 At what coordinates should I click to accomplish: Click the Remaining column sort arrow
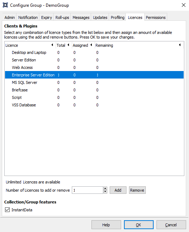(180, 45)
